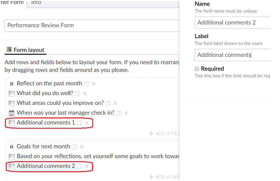Remove the 'What did you do well?' field
The width and height of the screenshot is (280, 181).
point(85,94)
